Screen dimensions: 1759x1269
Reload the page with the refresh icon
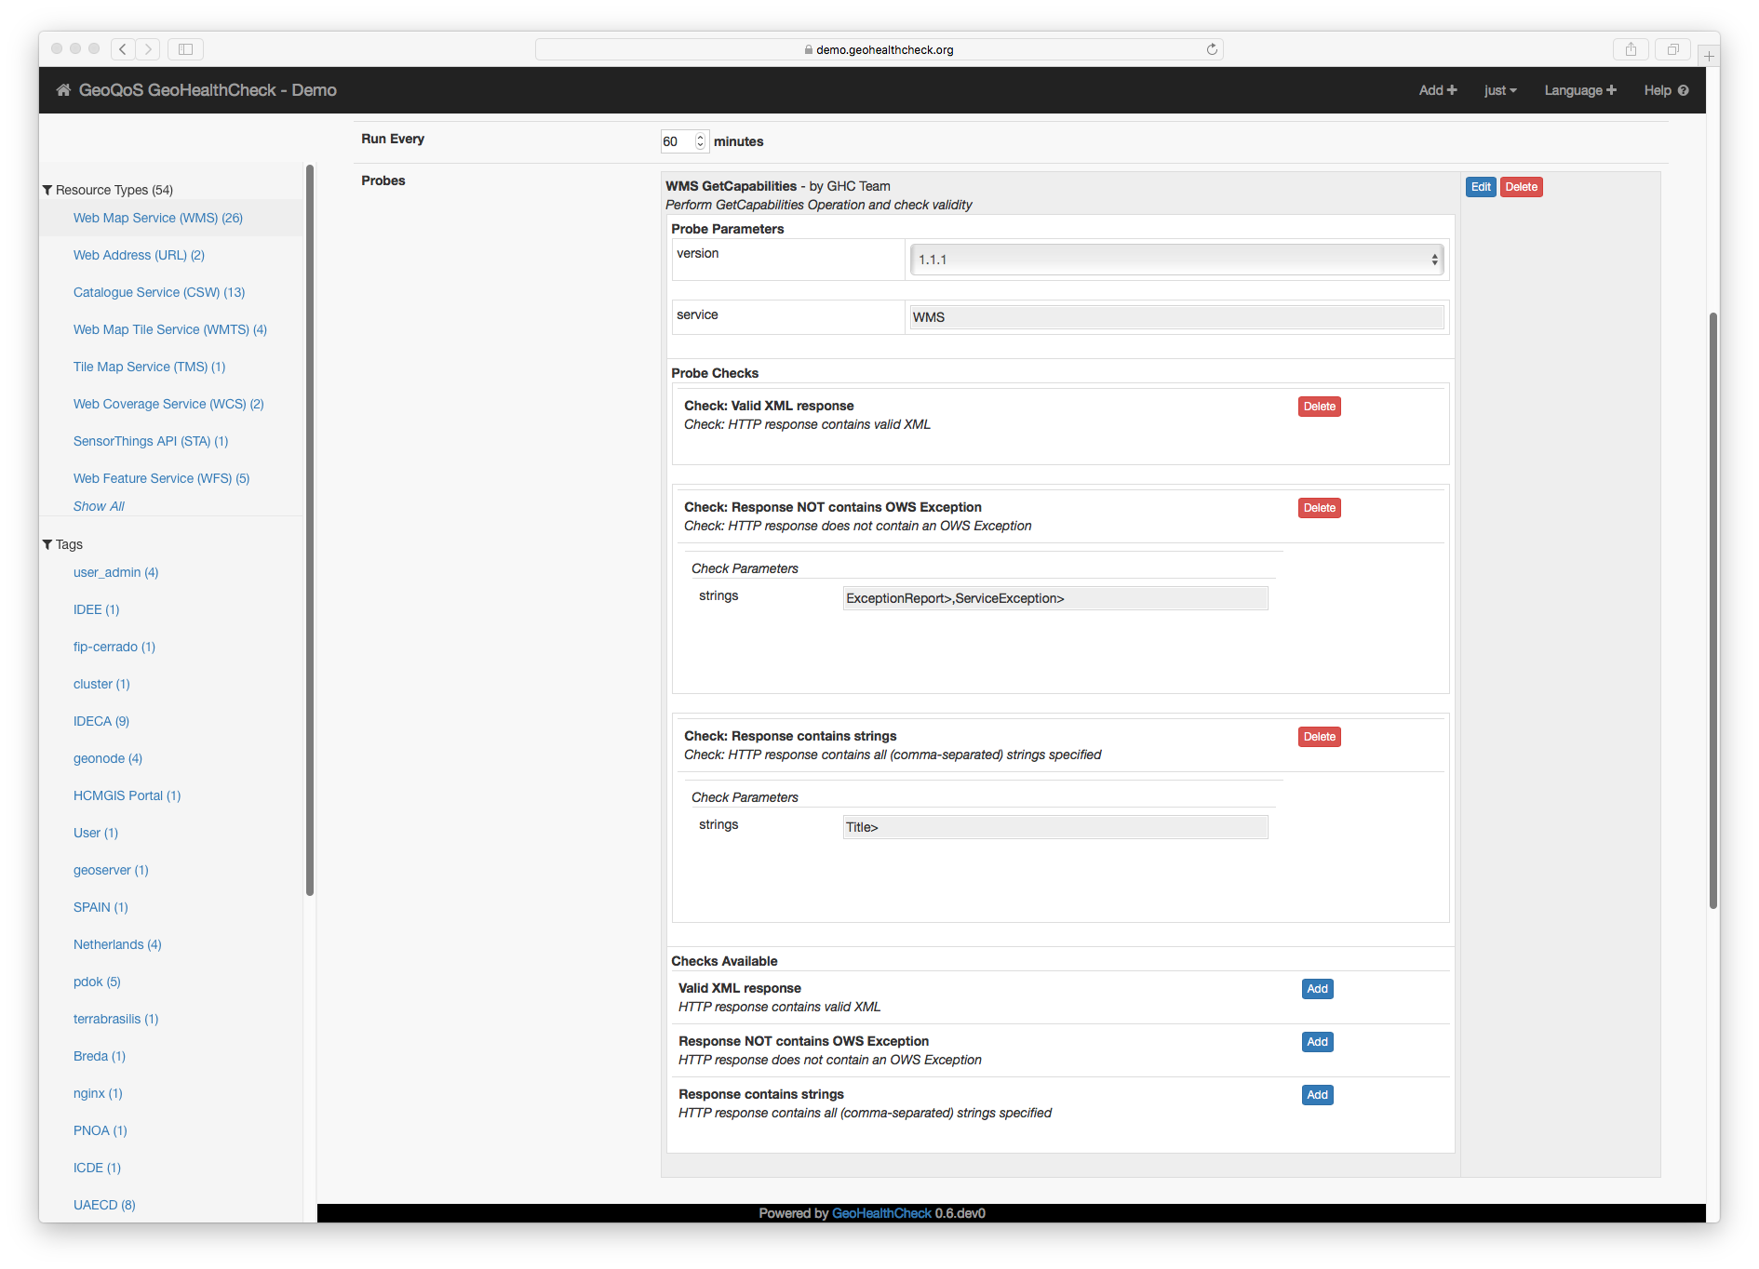pos(1212,49)
